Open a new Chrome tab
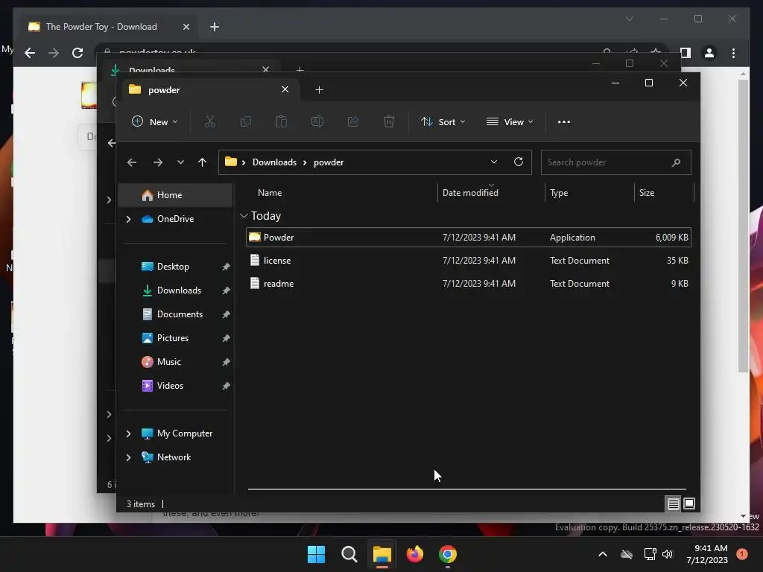This screenshot has width=763, height=572. pyautogui.click(x=215, y=27)
